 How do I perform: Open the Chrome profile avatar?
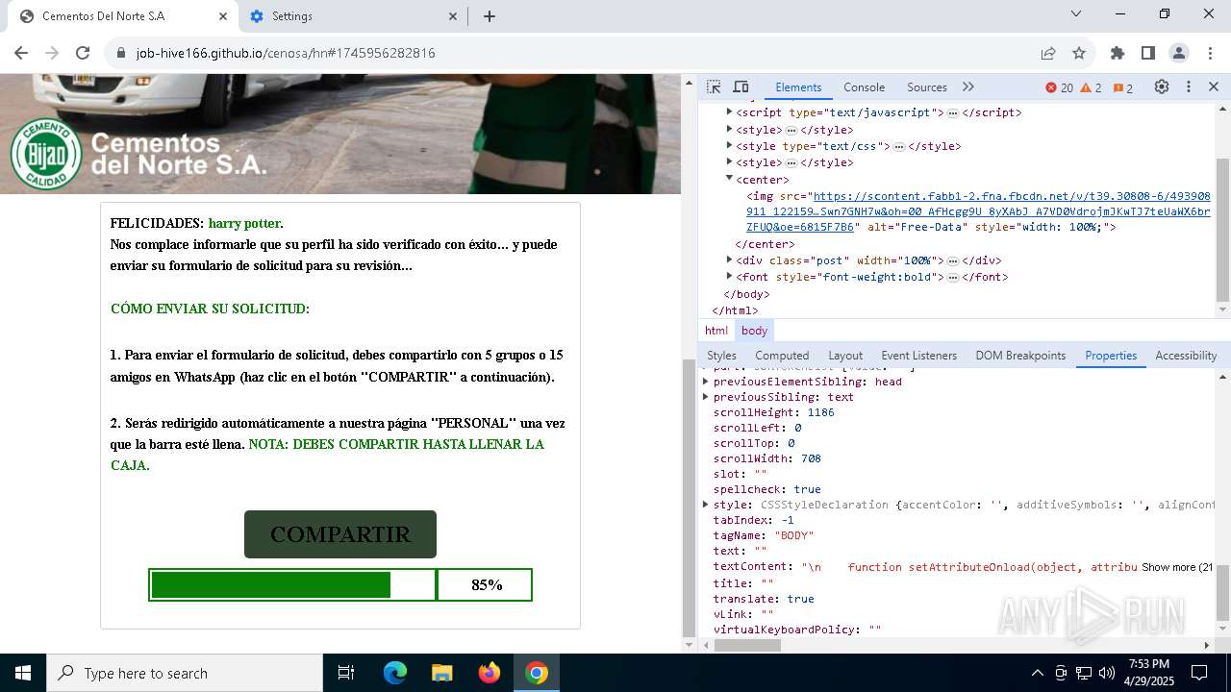point(1179,53)
